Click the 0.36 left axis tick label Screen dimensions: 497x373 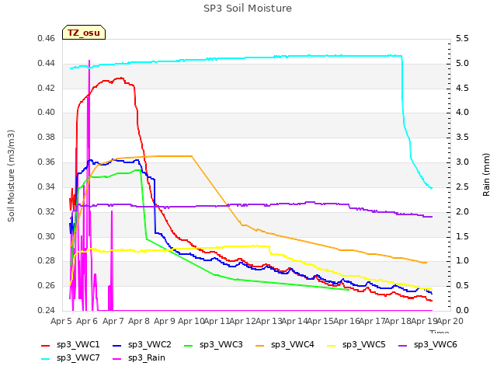[x=47, y=162]
